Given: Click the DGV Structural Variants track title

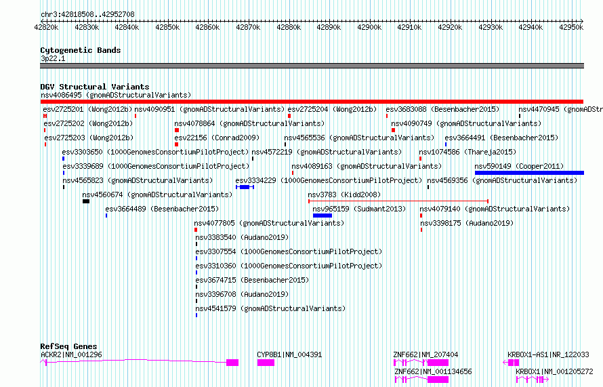Looking at the screenshot, I should (x=95, y=87).
